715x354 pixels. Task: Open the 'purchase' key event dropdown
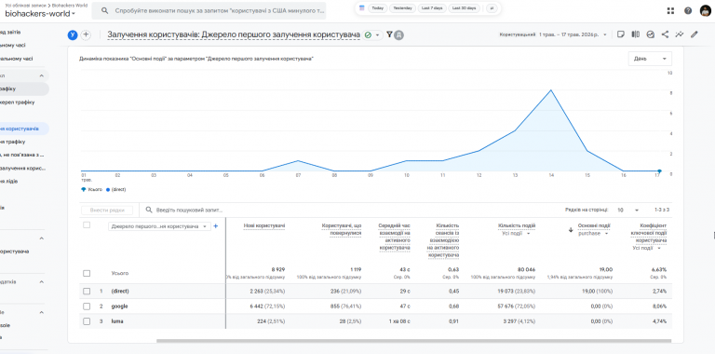pyautogui.click(x=594, y=233)
